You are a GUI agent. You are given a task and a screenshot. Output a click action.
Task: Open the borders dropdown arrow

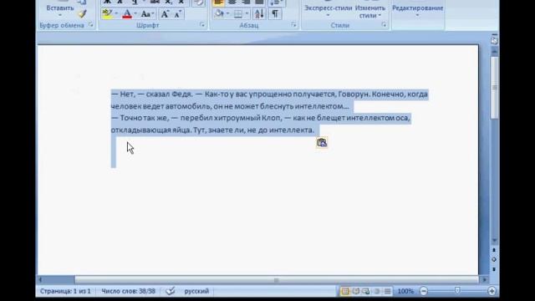click(x=247, y=14)
